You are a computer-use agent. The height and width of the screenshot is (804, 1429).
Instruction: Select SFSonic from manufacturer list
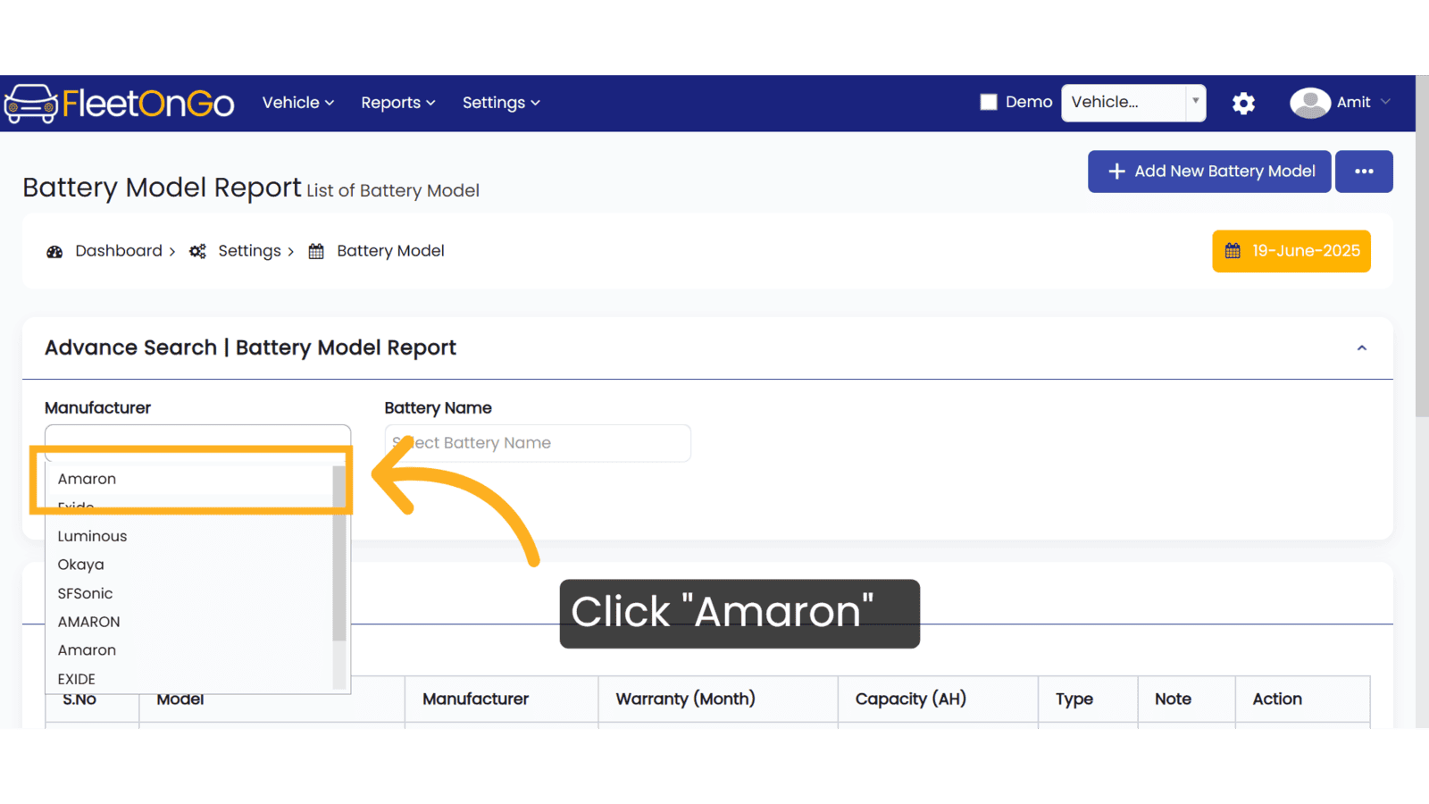[x=188, y=593]
